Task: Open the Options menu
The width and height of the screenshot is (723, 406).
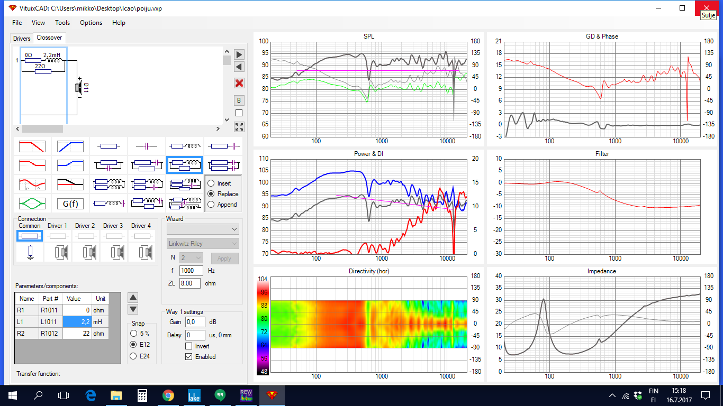Action: tap(91, 23)
